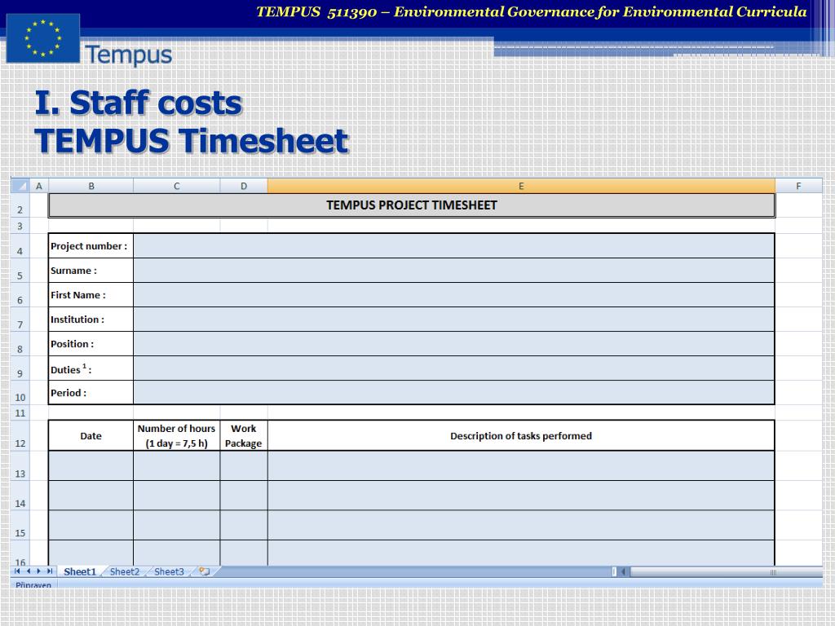Click the 'Připraven' status bar text

(x=33, y=585)
